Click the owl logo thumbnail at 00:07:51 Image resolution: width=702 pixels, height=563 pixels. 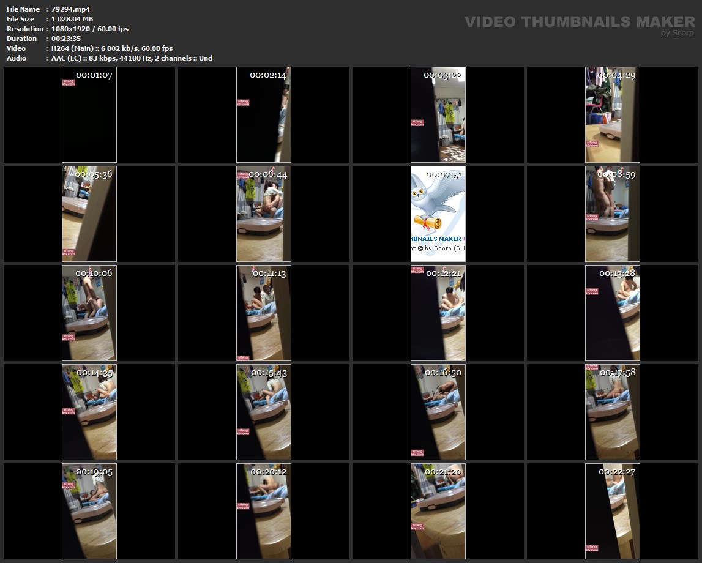point(438,214)
